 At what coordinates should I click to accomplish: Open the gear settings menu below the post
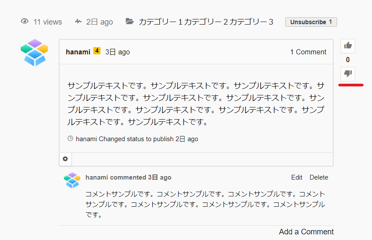coord(65,159)
